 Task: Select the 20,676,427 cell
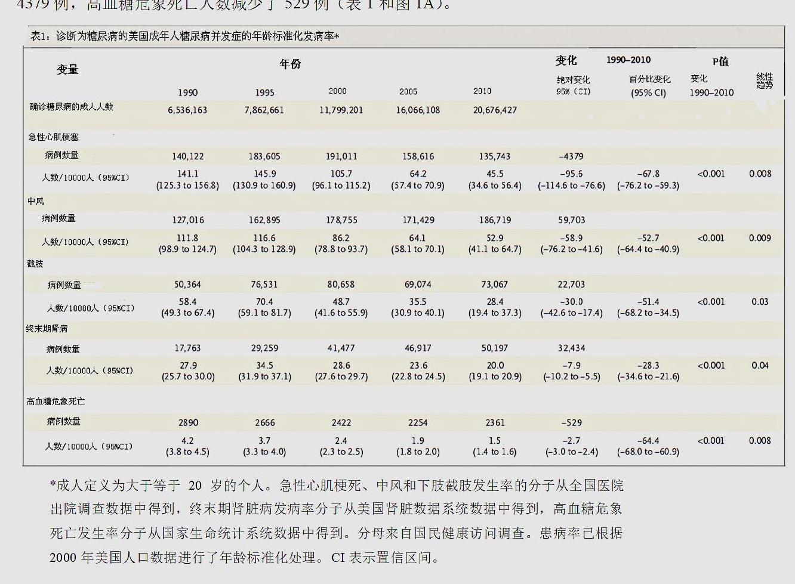[x=495, y=110]
